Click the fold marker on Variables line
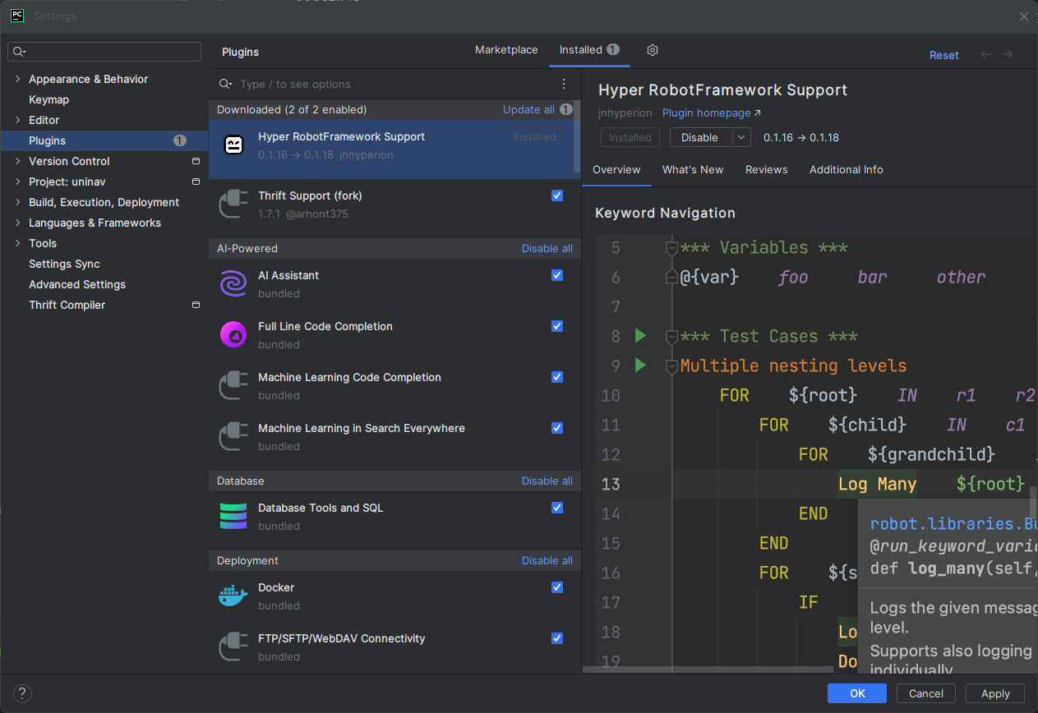 671,247
